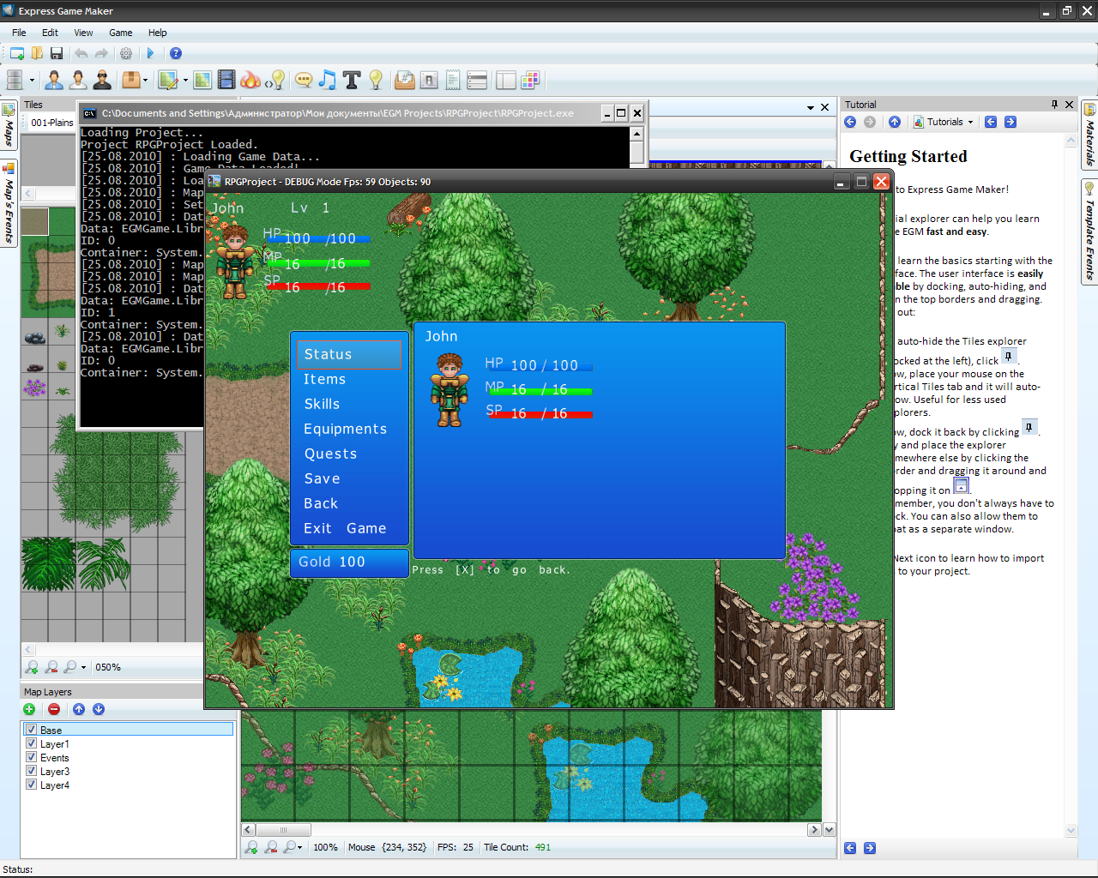Select Quests in the game menu
Viewport: 1098px width, 878px height.
(x=330, y=454)
